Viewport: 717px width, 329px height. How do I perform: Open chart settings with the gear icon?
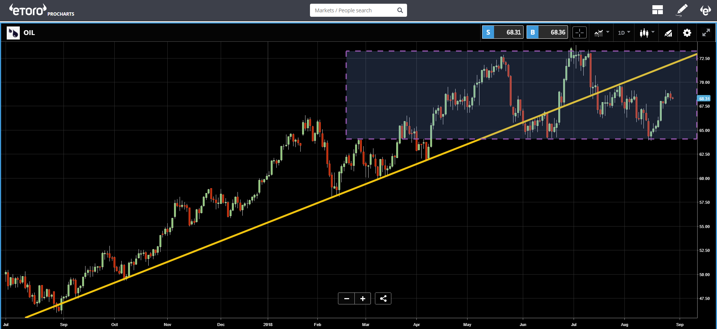tap(687, 33)
